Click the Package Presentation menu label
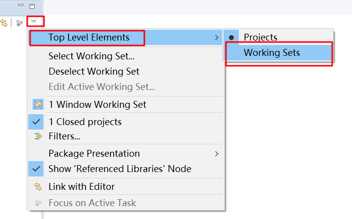352x219 pixels. click(94, 154)
